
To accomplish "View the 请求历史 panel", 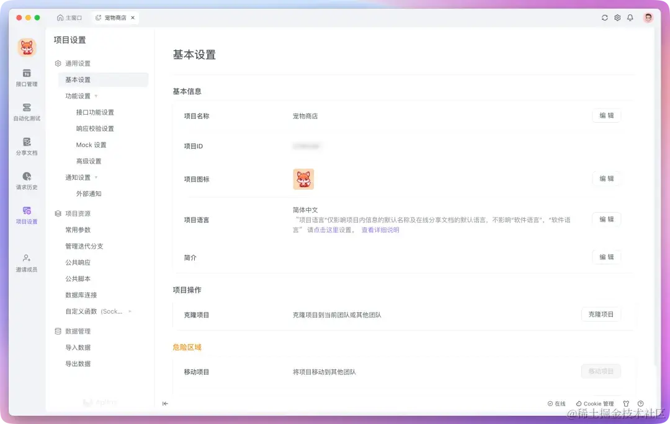I will (26, 181).
